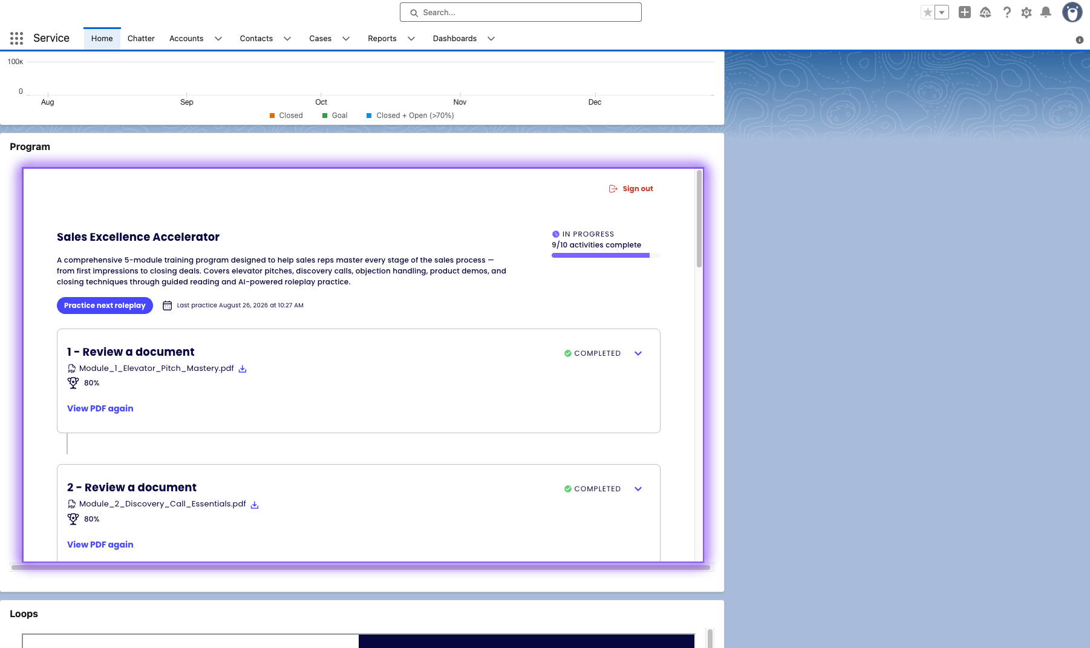Click View PDF again for module 2
The width and height of the screenshot is (1090, 648).
100,545
